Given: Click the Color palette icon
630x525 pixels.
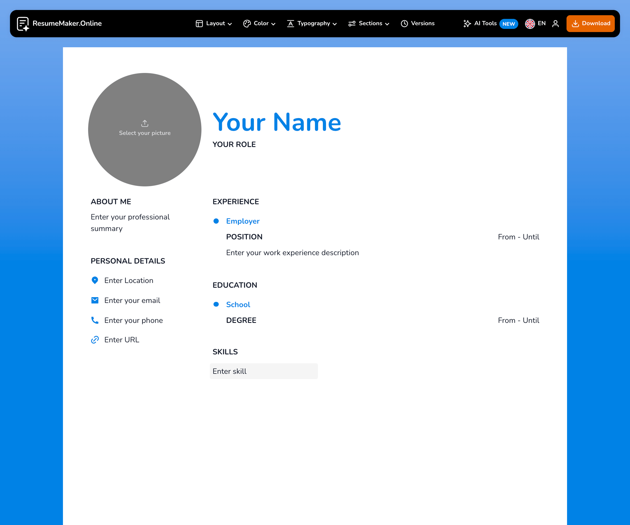Looking at the screenshot, I should point(247,23).
